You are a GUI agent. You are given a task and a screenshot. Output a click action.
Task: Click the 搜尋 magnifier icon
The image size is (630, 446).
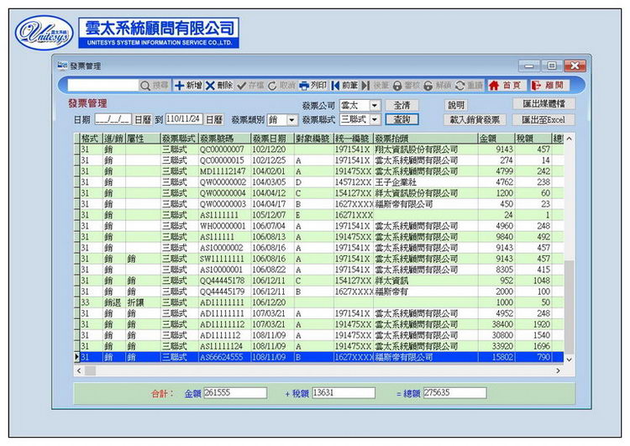pyautogui.click(x=145, y=86)
